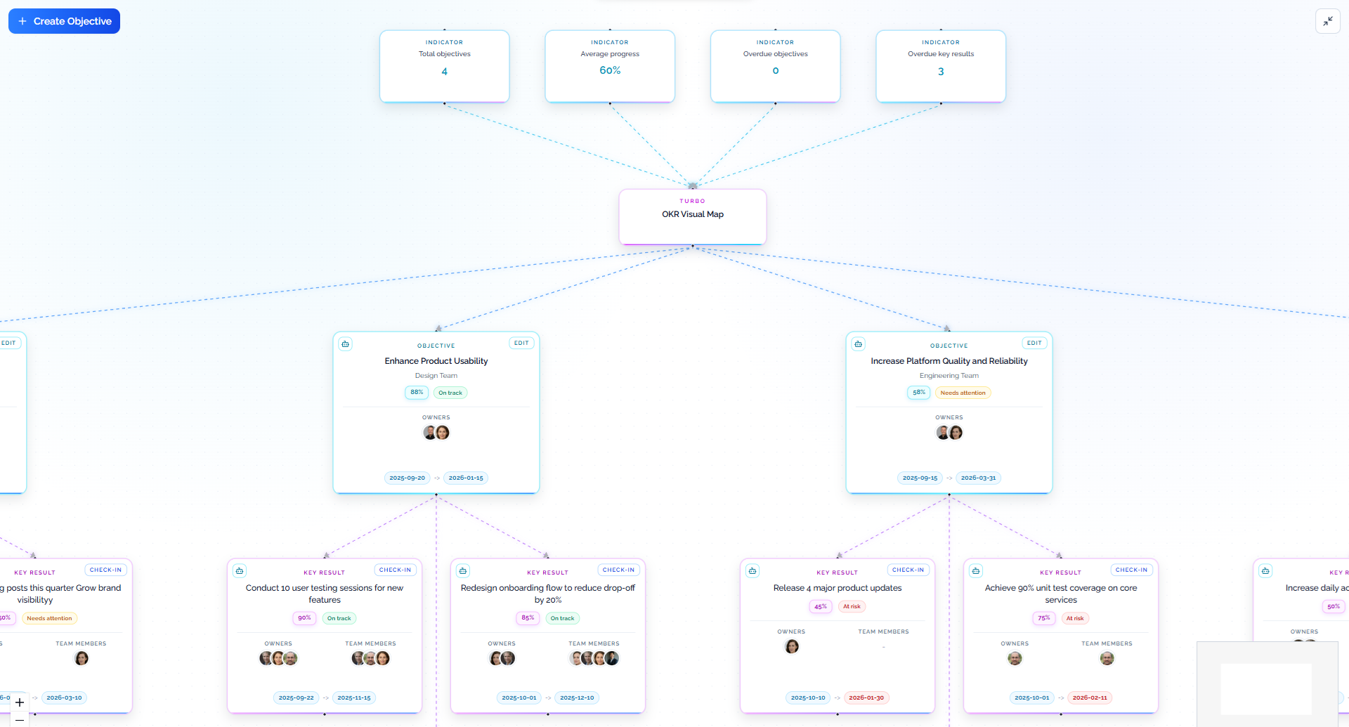Click robot icon on unit test coverage card

[x=976, y=571]
